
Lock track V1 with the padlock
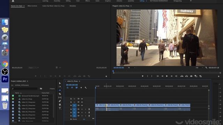(71, 106)
